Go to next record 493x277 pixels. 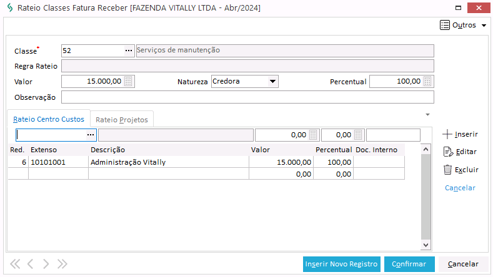[x=46, y=264]
